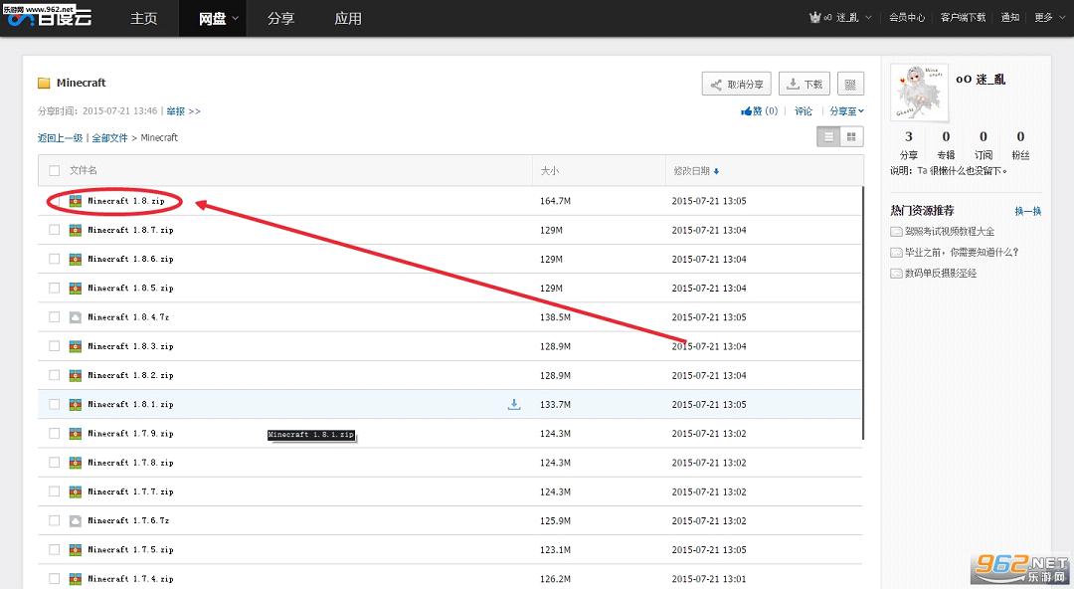This screenshot has height=589, width=1074.
Task: Check the box for Minecraft 1.8.7.zip
Action: 54,230
